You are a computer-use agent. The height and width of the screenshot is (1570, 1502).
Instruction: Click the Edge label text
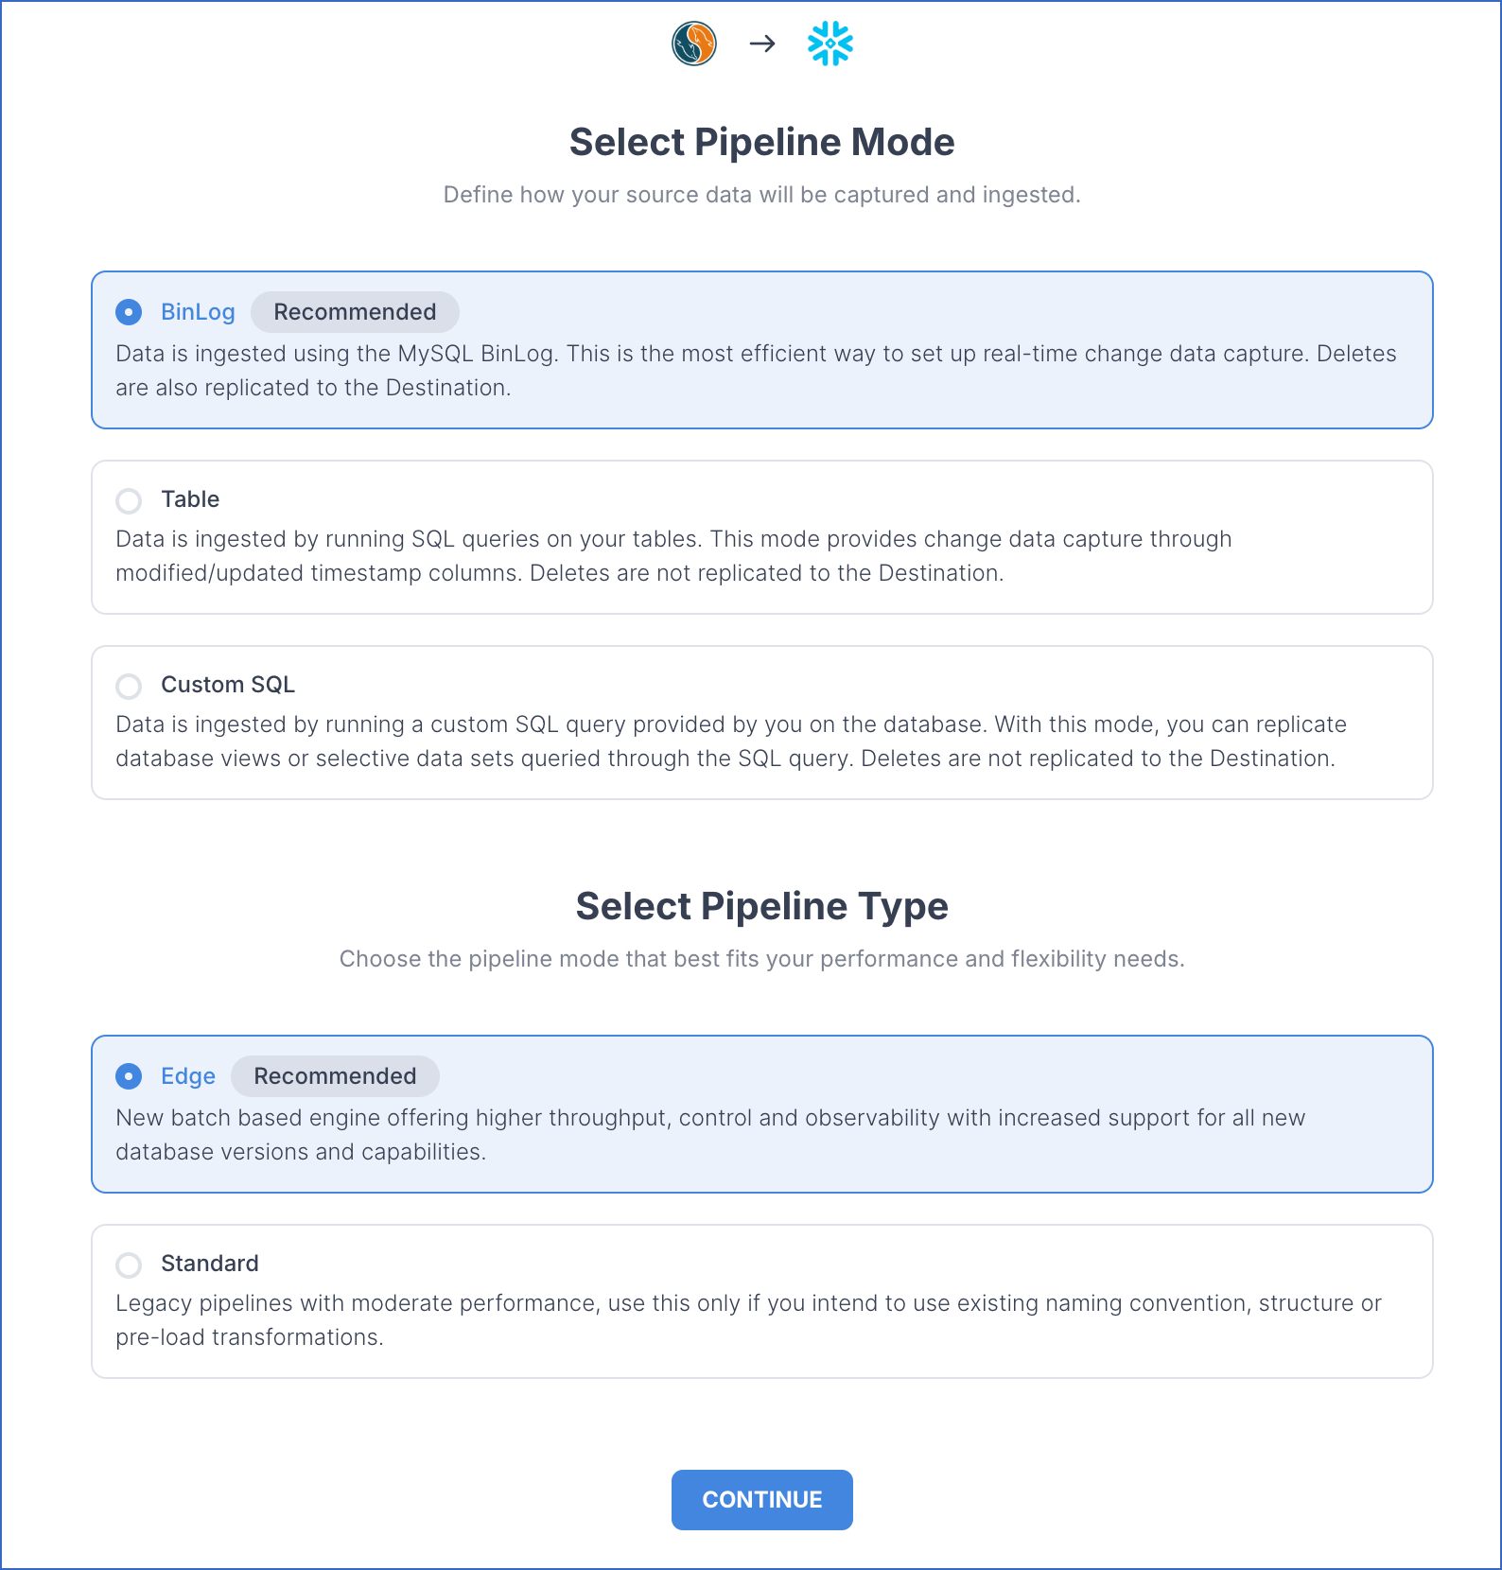point(188,1076)
